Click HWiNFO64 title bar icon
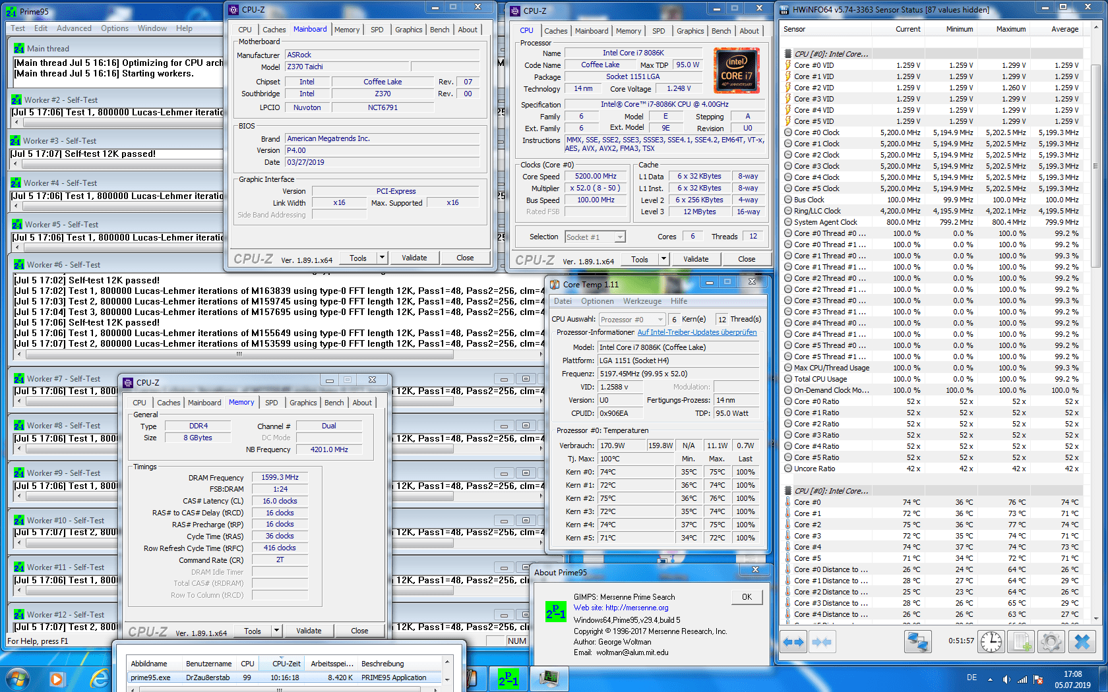This screenshot has height=692, width=1108. [785, 10]
